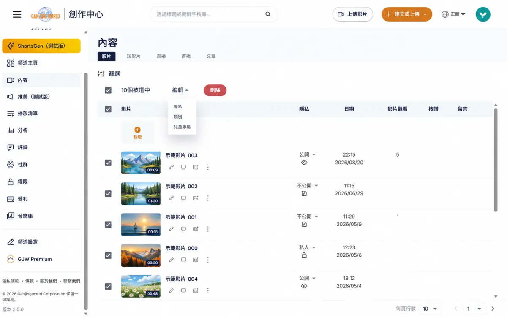This screenshot has height=317, width=507.
Task: Open more options for 示範影片 002
Action: [208, 198]
